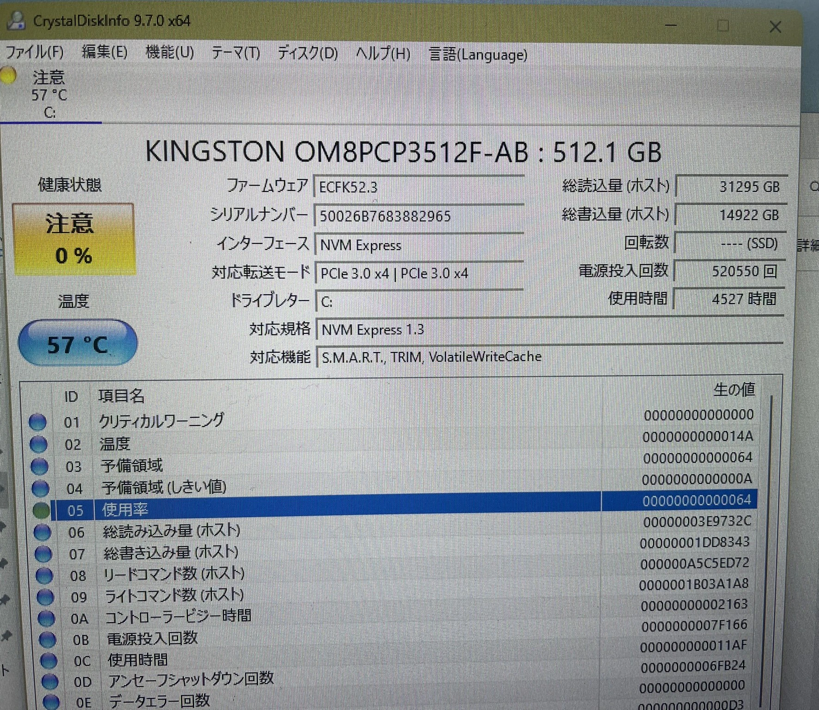The width and height of the screenshot is (819, 710).
Task: Click the status dot for 使用時間 row 0C
Action: point(49,661)
